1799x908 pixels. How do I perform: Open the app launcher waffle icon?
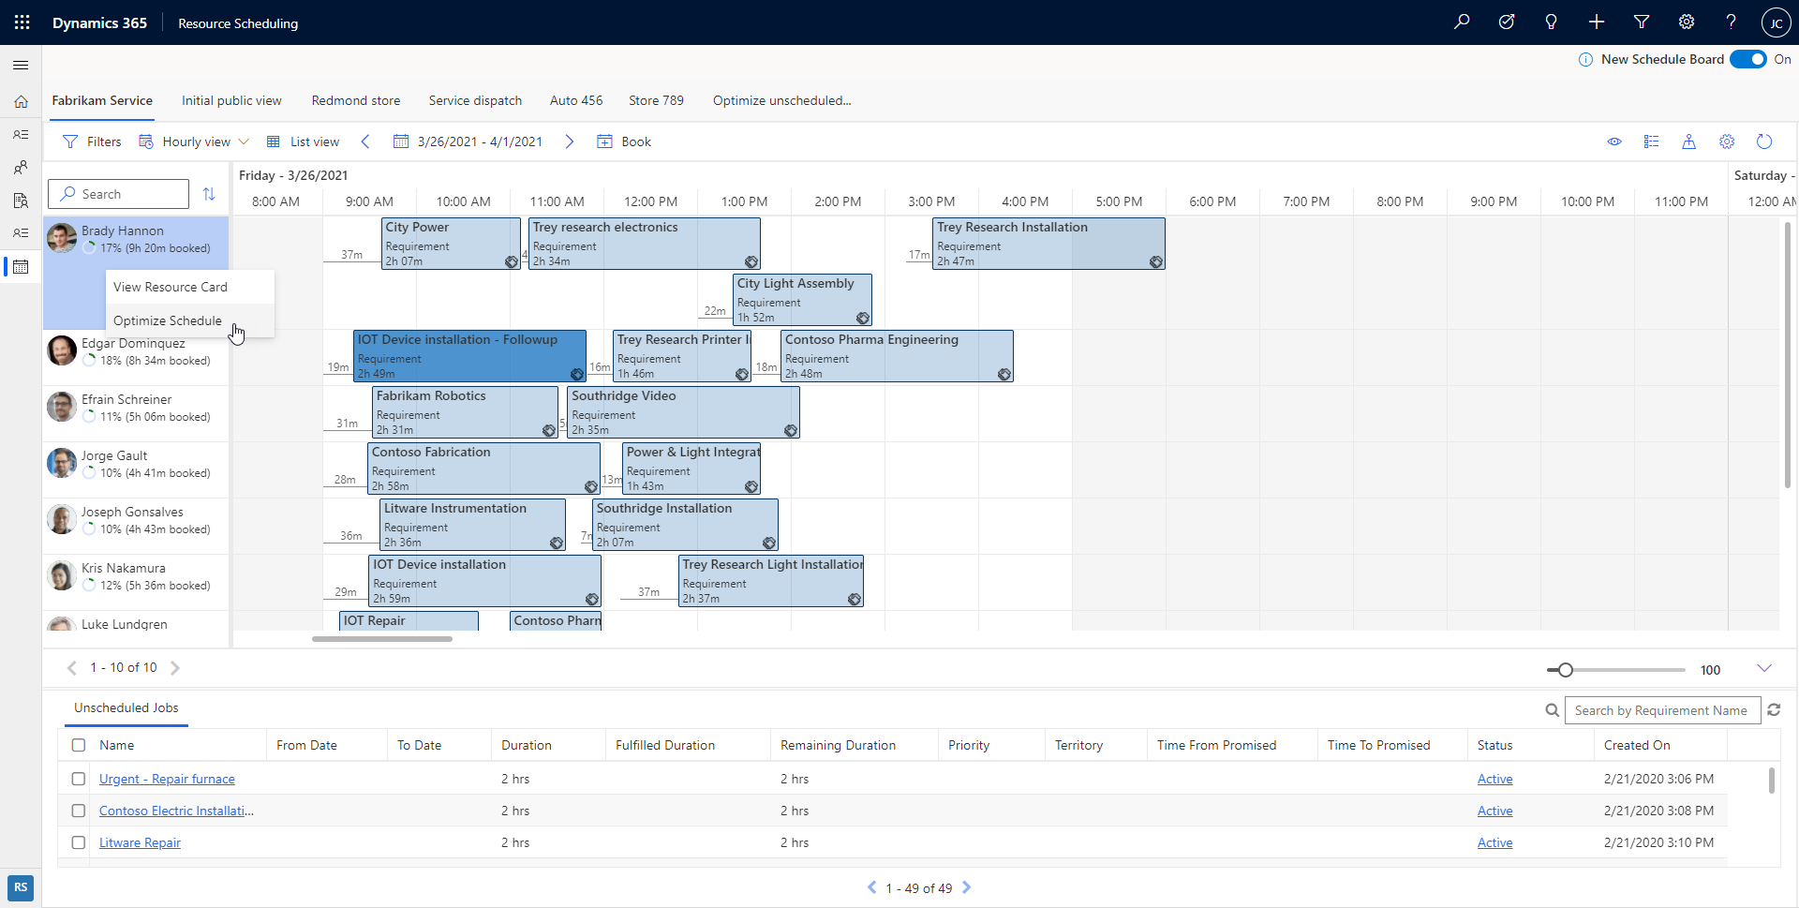(x=22, y=22)
